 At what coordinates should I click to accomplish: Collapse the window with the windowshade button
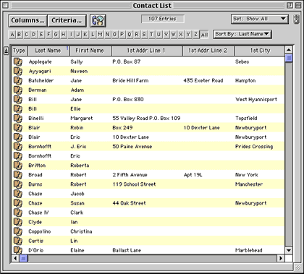298,5
